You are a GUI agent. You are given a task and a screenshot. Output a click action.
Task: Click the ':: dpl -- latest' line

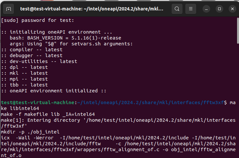(24, 67)
